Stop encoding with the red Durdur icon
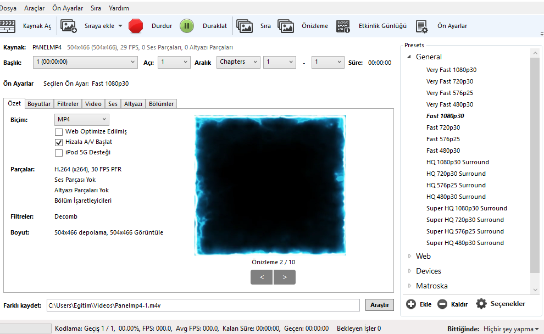Viewport: 544px width, 334px height. click(136, 26)
